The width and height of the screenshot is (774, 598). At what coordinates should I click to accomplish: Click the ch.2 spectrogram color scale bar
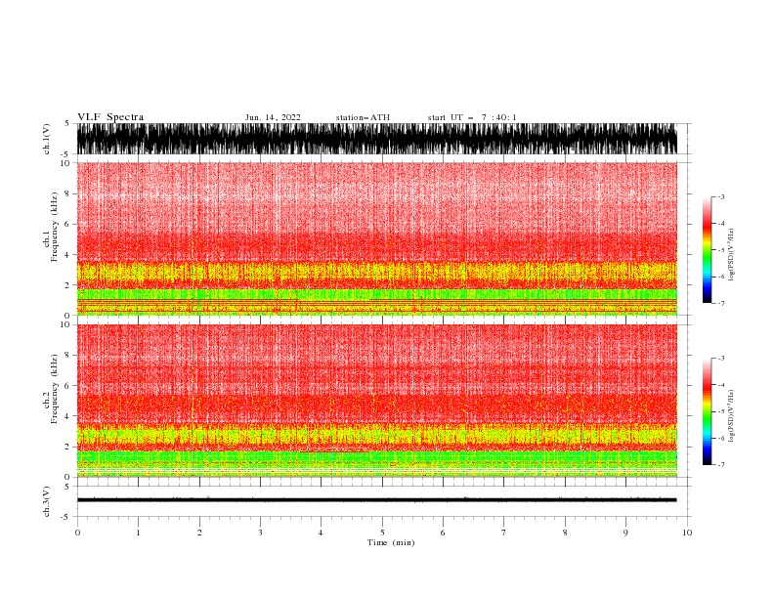click(707, 411)
